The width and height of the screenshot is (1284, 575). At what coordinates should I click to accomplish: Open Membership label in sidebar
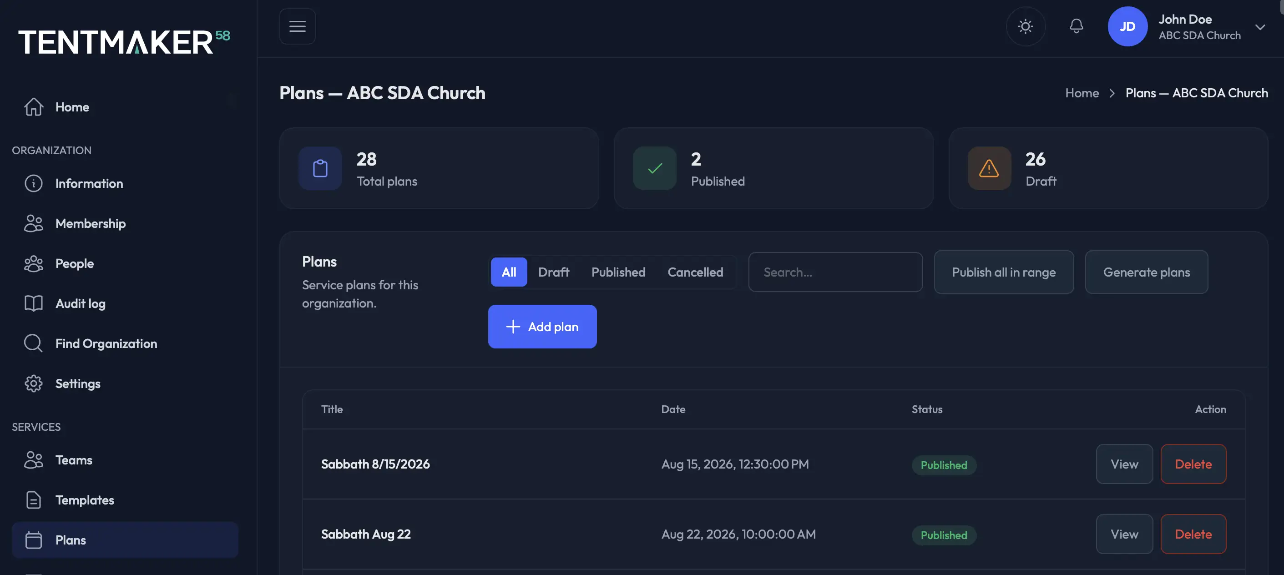tap(90, 224)
